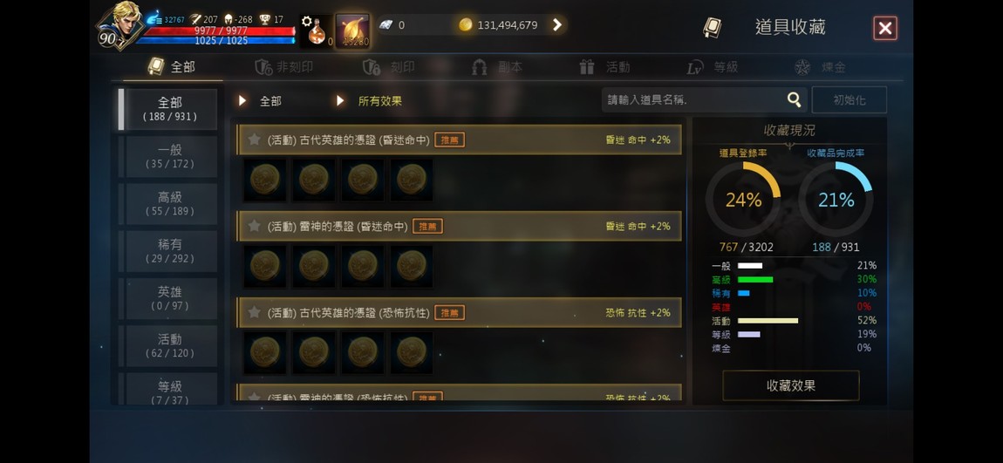The width and height of the screenshot is (1003, 463).
Task: Click the hero portrait avatar
Action: pyautogui.click(x=121, y=25)
